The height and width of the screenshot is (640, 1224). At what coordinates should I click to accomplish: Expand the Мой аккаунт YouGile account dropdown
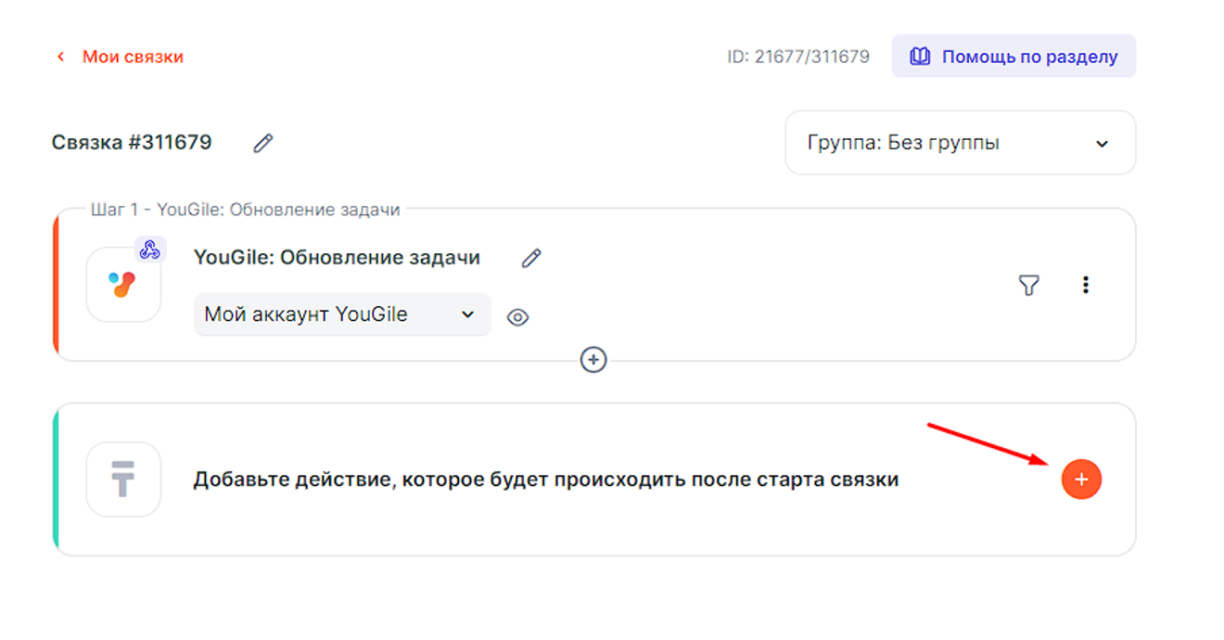click(x=341, y=314)
